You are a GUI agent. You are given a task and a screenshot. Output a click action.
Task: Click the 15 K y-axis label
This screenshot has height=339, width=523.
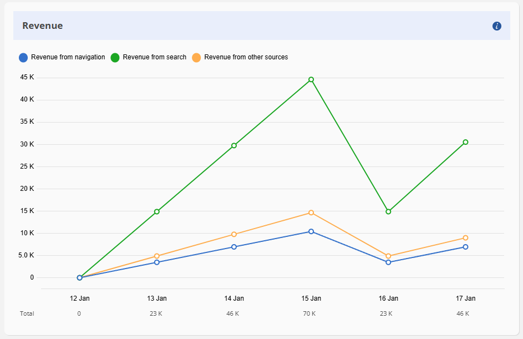point(27,211)
